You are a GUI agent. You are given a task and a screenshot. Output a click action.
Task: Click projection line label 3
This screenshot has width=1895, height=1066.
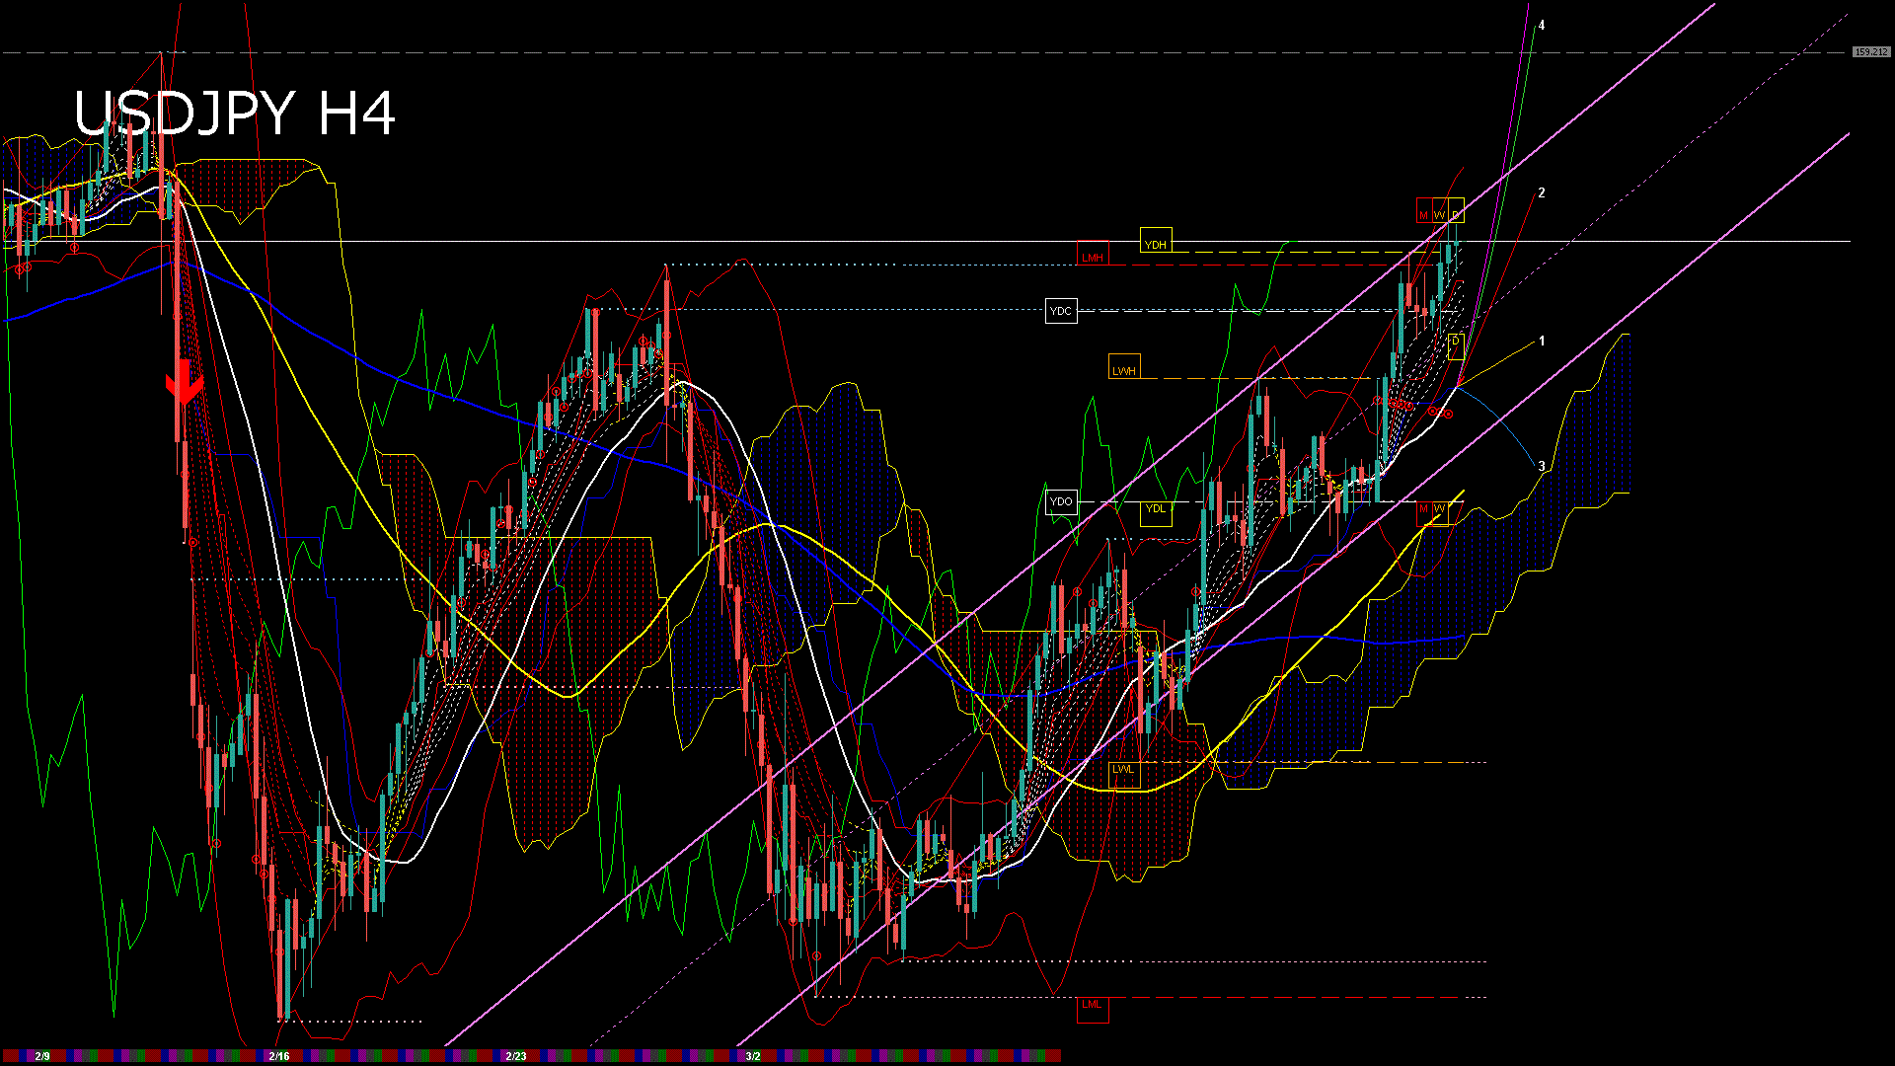[x=1542, y=466]
